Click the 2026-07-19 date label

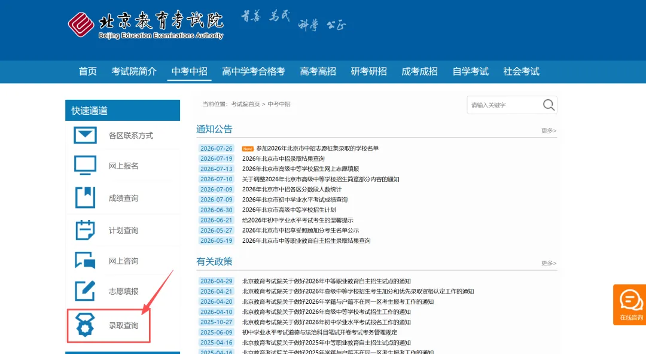point(217,158)
